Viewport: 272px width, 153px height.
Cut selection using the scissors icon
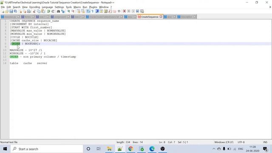click(x=34, y=11)
